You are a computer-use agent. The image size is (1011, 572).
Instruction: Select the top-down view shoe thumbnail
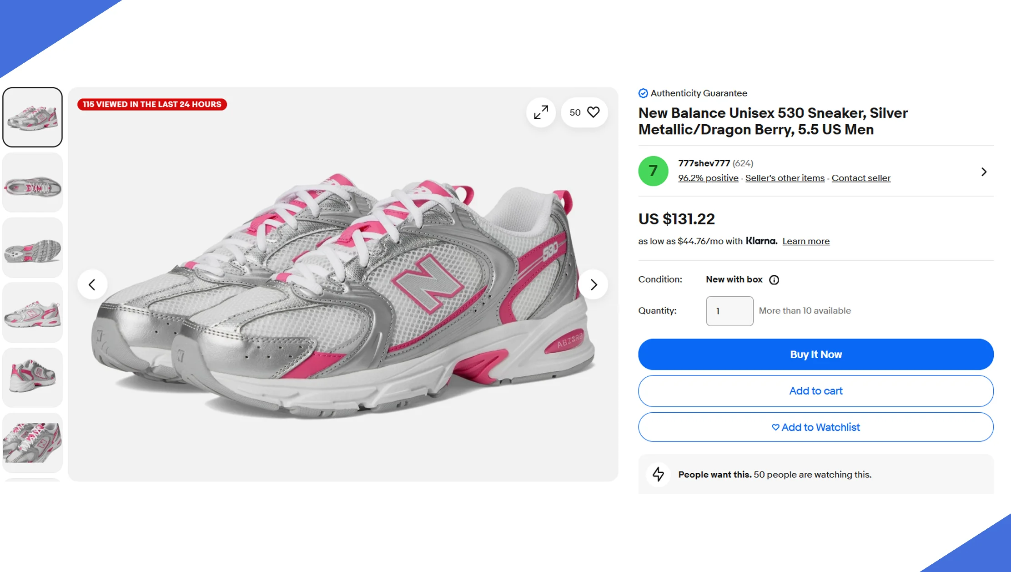coord(33,182)
